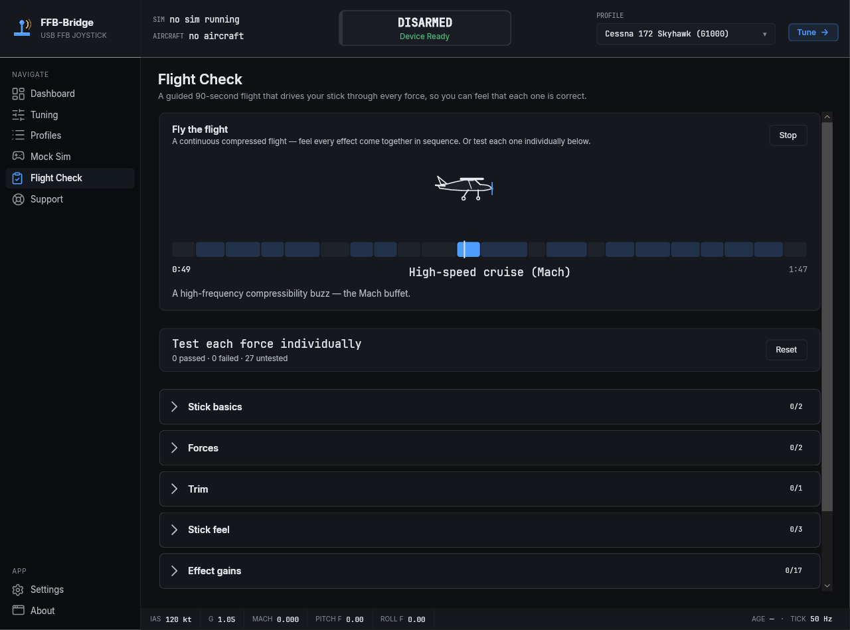Expand the Stick basics section
850x630 pixels.
tap(489, 407)
